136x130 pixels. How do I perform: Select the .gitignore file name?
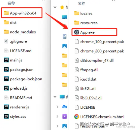click(19, 41)
